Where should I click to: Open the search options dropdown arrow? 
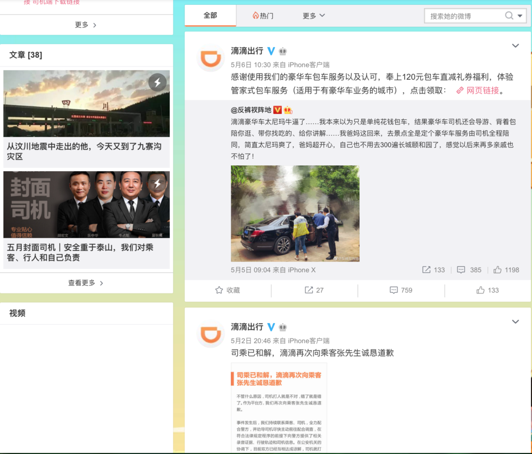(520, 16)
